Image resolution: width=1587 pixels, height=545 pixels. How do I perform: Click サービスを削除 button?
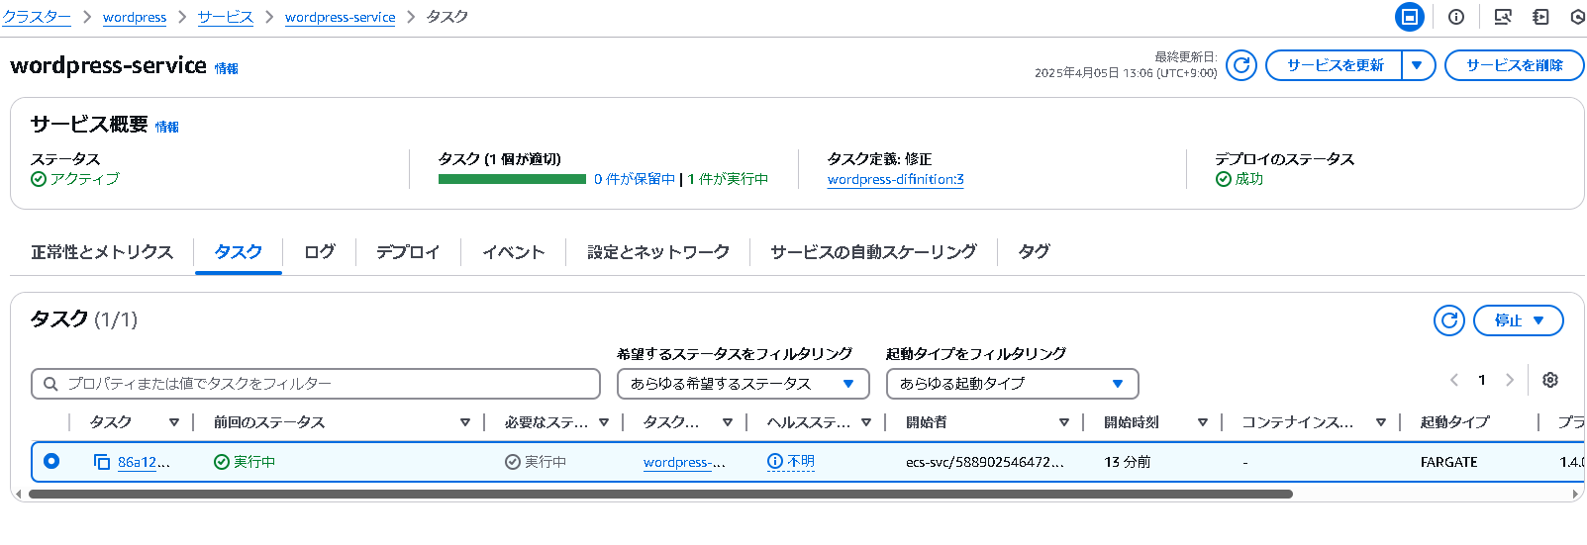point(1515,65)
